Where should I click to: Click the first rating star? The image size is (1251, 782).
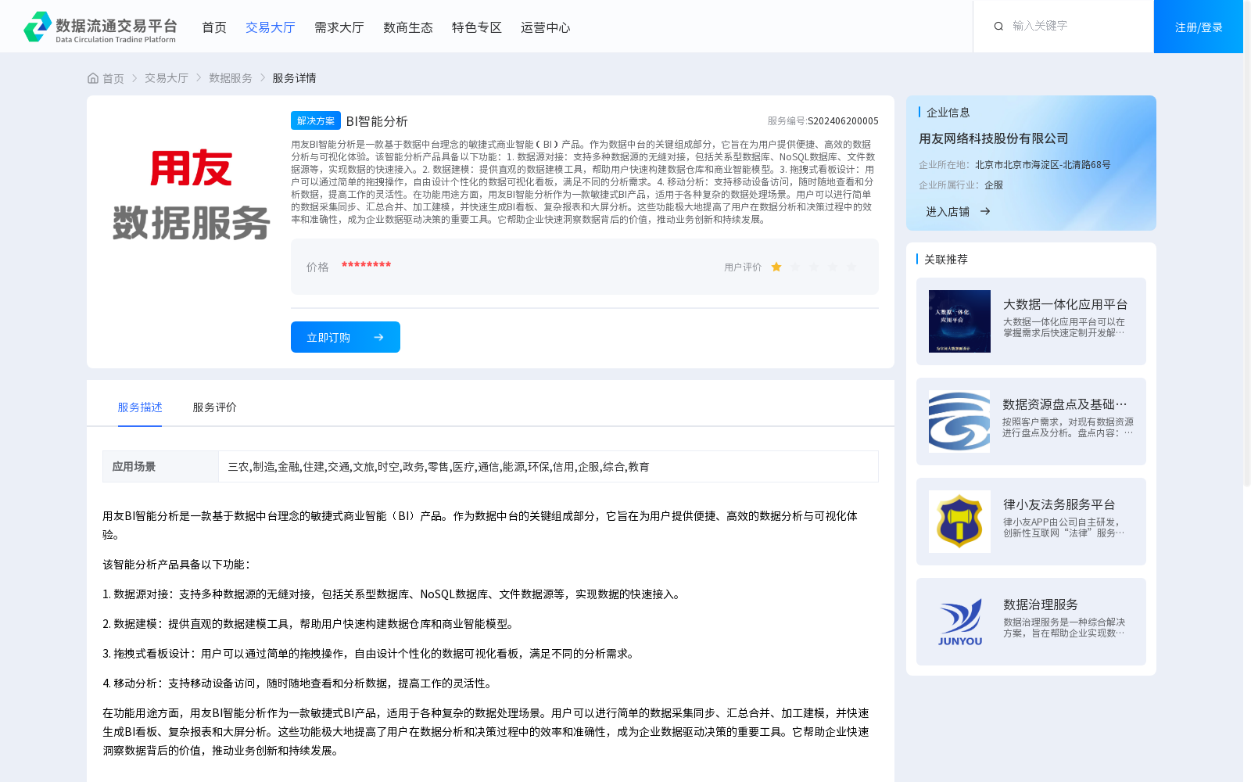(776, 267)
